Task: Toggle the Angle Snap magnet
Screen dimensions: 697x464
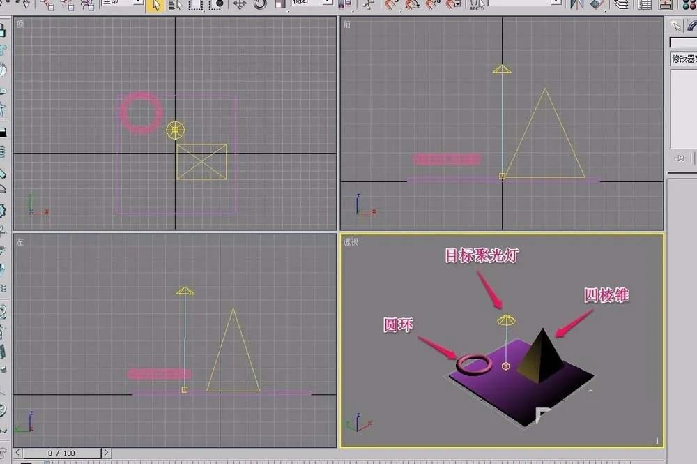Action: pyautogui.click(x=413, y=5)
